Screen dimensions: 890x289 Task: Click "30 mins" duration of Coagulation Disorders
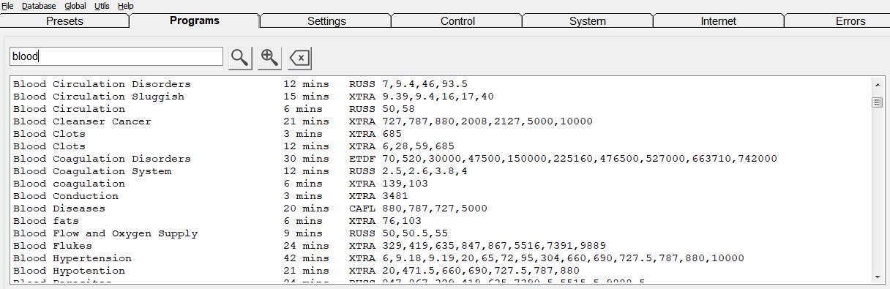click(x=307, y=159)
